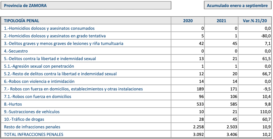Click the 2020 value '13'
This screenshot has width=273, height=139.
point(201,59)
